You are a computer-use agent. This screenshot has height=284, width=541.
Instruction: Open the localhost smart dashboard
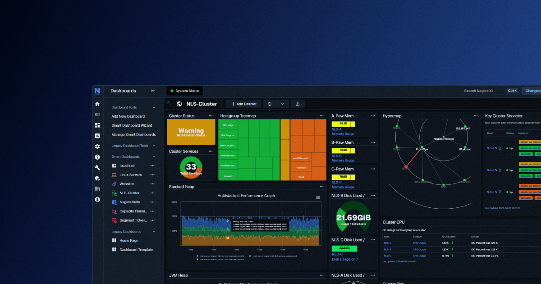tap(127, 166)
